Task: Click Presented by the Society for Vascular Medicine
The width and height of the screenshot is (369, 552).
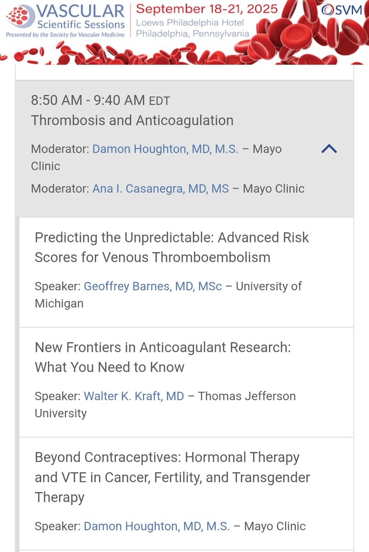Action: (65, 35)
